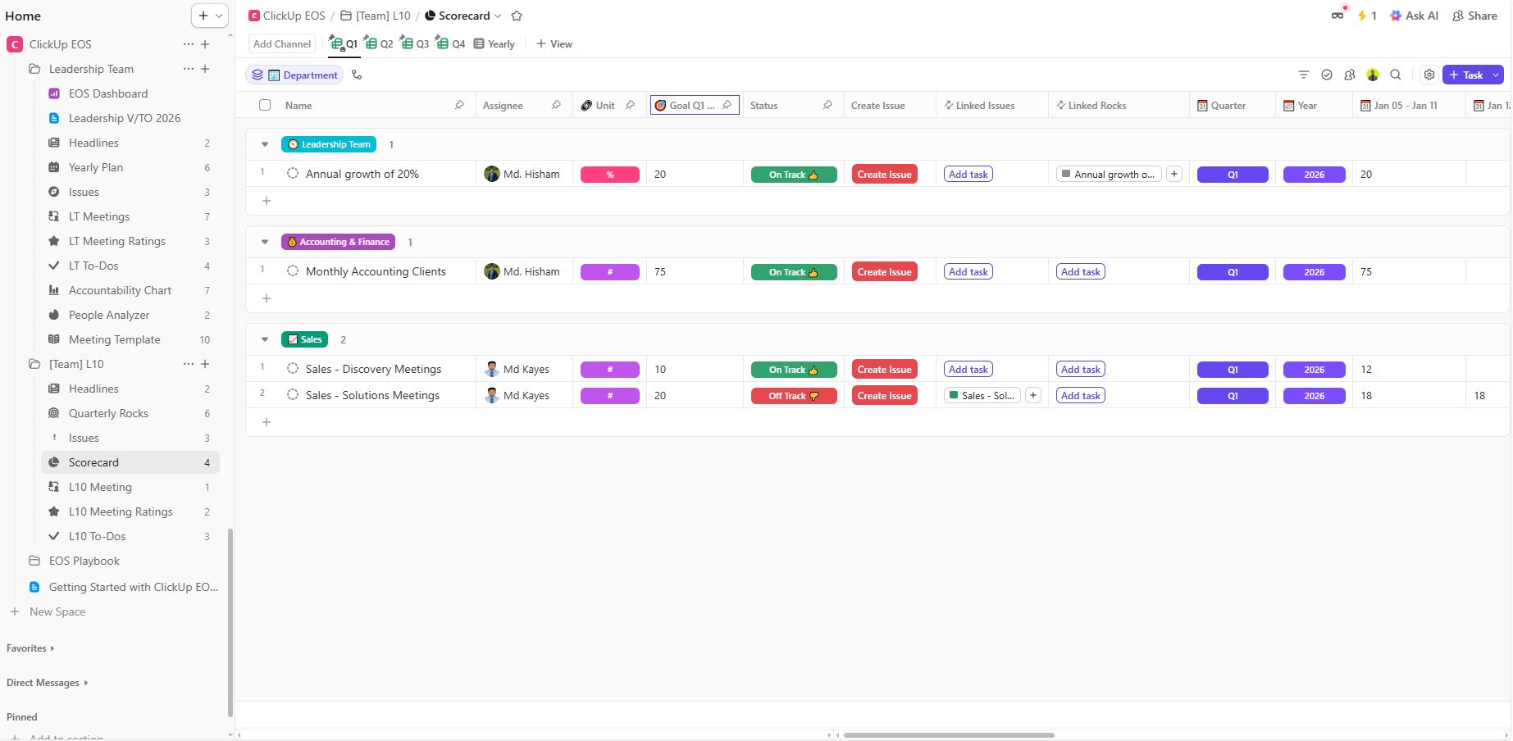Click the horizontal scrollbar at the bottom
The height and width of the screenshot is (741, 1513).
948,734
